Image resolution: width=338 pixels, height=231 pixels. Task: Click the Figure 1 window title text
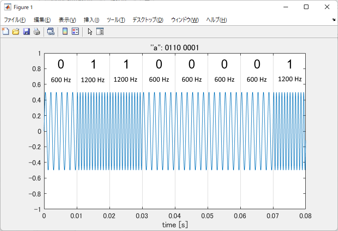click(x=23, y=7)
